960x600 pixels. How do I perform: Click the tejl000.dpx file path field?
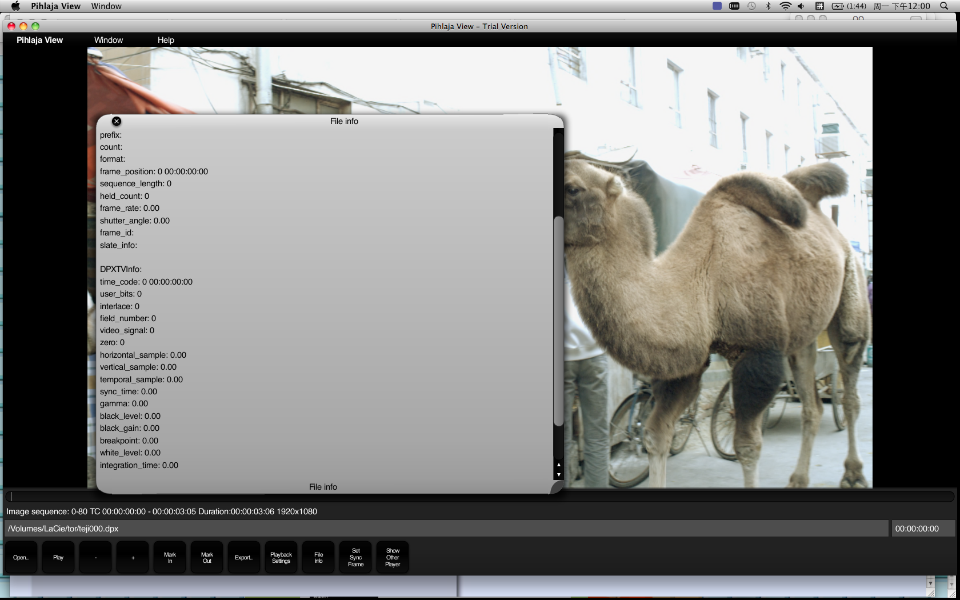[446, 529]
